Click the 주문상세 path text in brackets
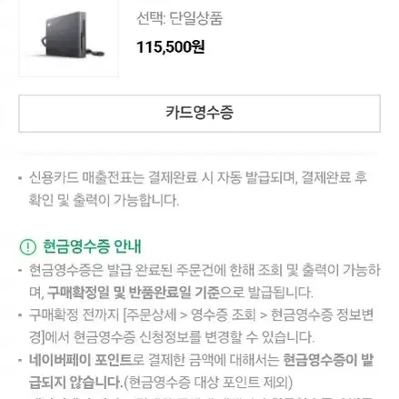The width and height of the screenshot is (399, 399). [x=151, y=314]
